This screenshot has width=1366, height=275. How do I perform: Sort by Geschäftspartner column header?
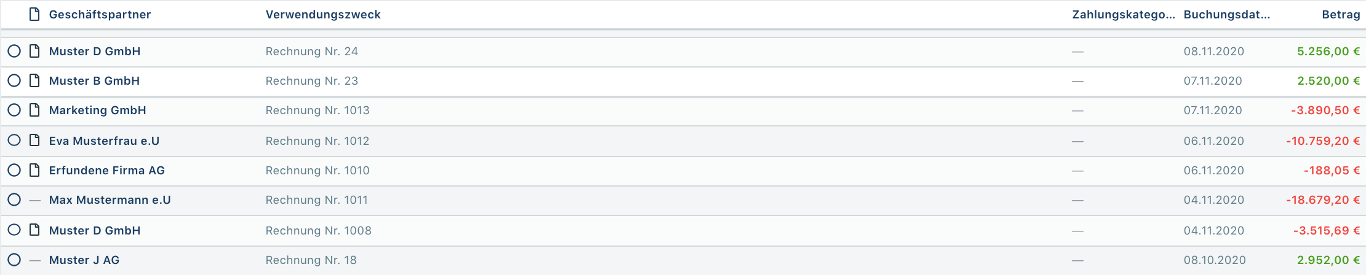pos(100,14)
